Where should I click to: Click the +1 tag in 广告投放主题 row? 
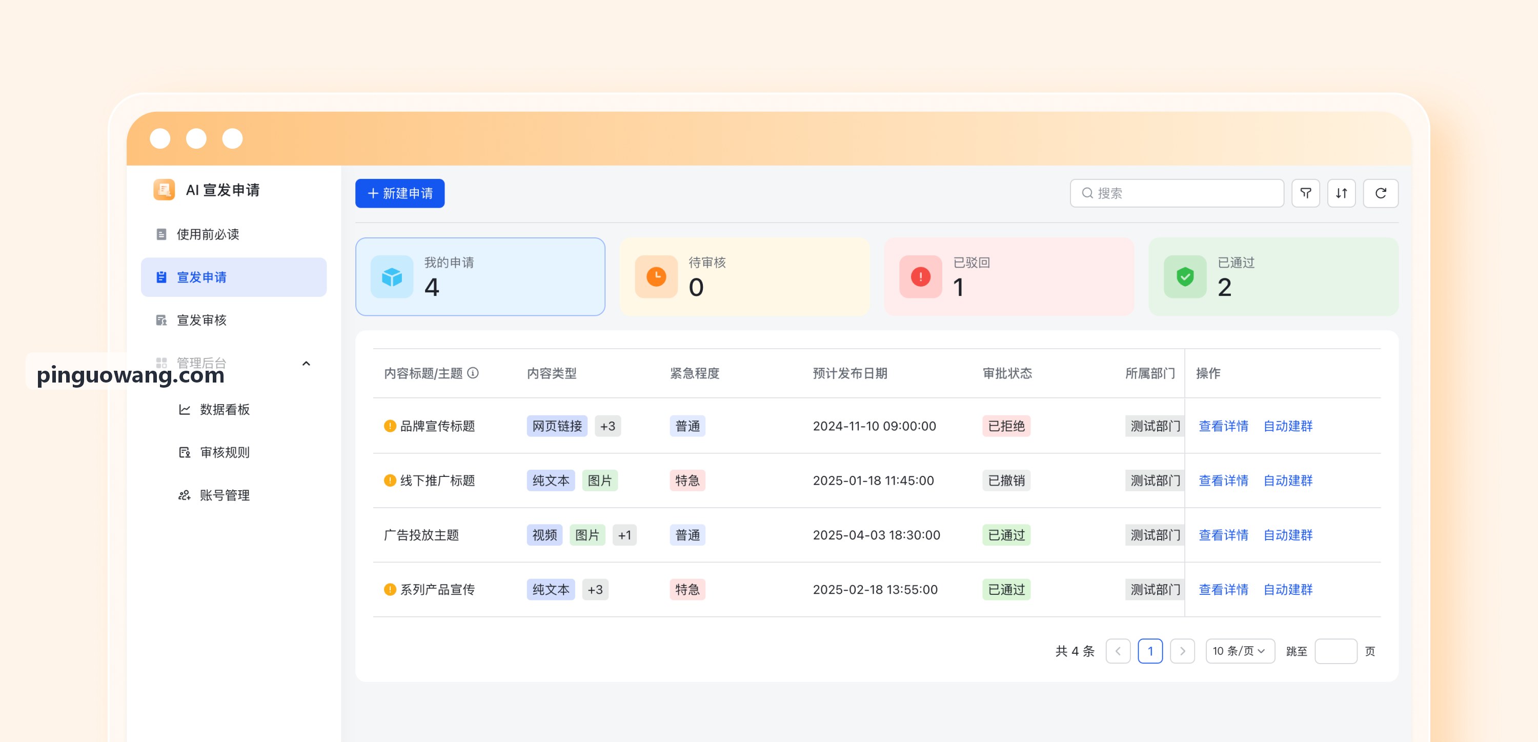click(624, 535)
